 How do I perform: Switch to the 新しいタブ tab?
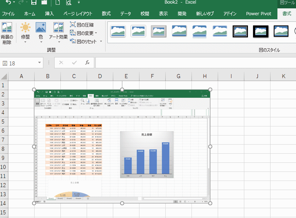(x=205, y=14)
